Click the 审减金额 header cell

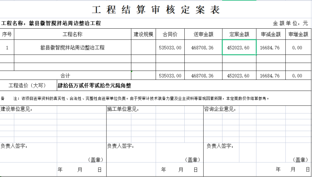point(270,34)
